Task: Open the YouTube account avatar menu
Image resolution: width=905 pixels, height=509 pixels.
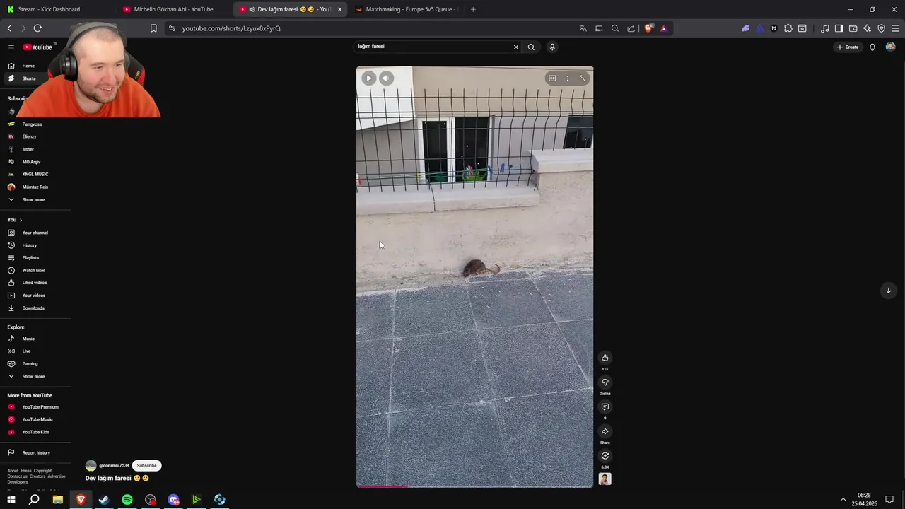Action: (x=890, y=47)
